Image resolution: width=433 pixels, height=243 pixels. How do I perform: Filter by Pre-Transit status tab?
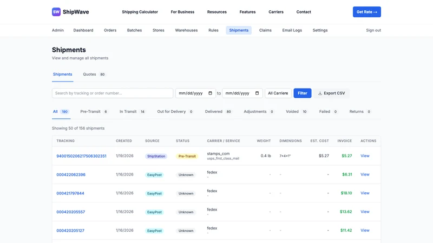tap(94, 112)
